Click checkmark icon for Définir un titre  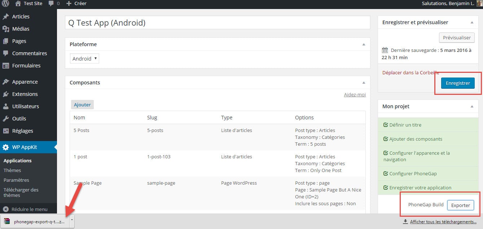(x=386, y=125)
